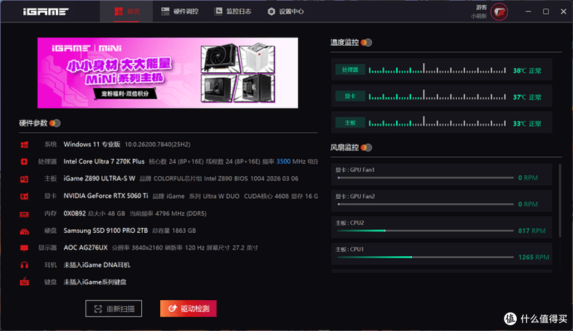Click the 0X0B92 memory name
The image size is (573, 331).
[75, 213]
